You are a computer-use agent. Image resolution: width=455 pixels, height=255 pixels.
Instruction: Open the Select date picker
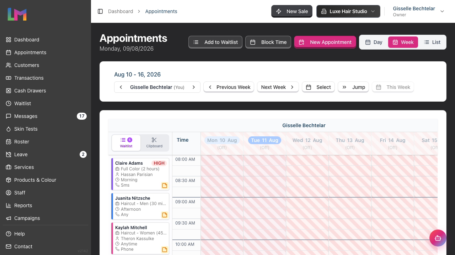[318, 87]
